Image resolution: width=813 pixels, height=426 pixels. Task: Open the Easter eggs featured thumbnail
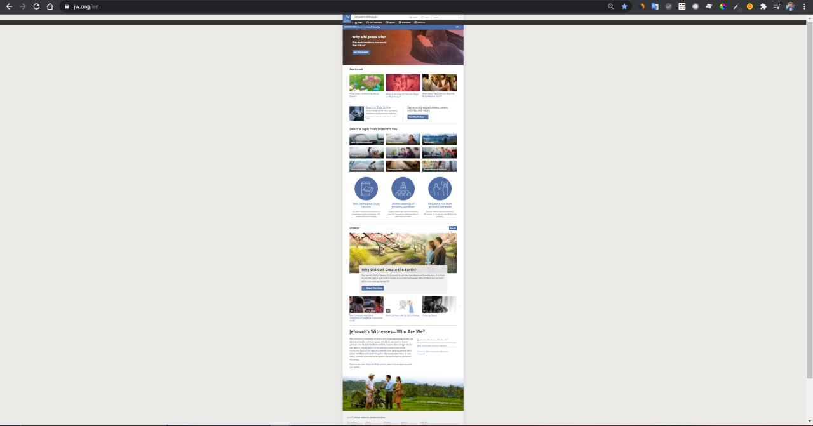click(366, 83)
